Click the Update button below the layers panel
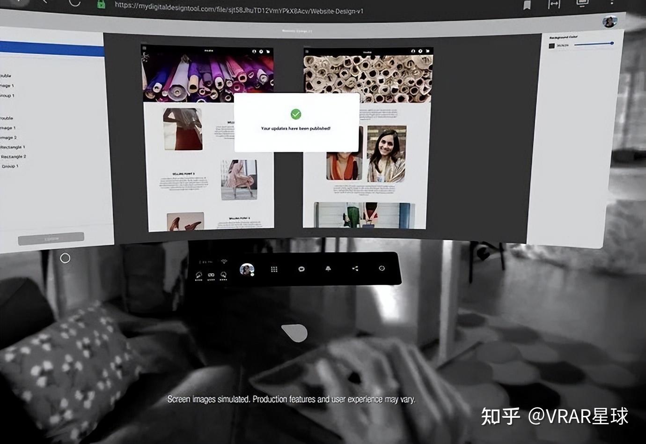 [x=51, y=238]
